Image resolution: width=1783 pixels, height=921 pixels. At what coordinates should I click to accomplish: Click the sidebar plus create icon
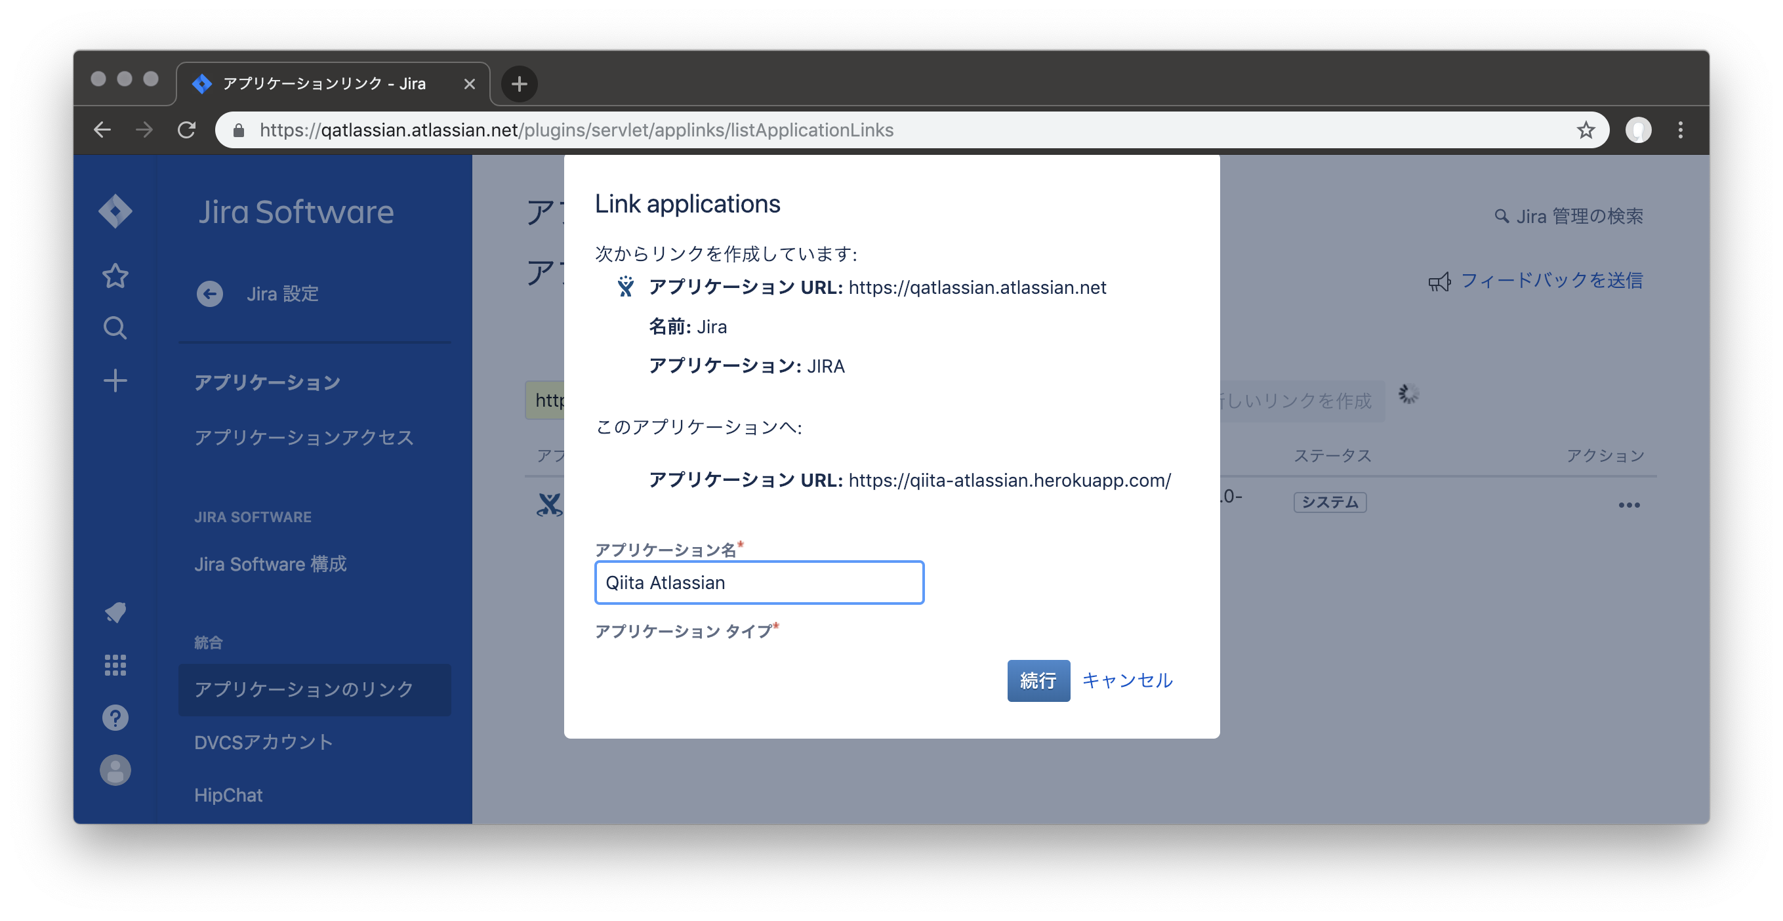tap(115, 380)
